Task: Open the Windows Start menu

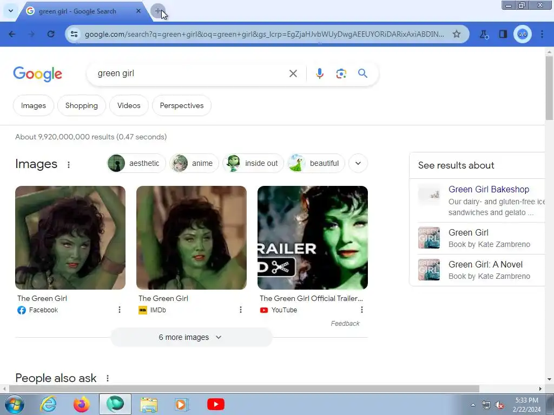Action: [14, 404]
